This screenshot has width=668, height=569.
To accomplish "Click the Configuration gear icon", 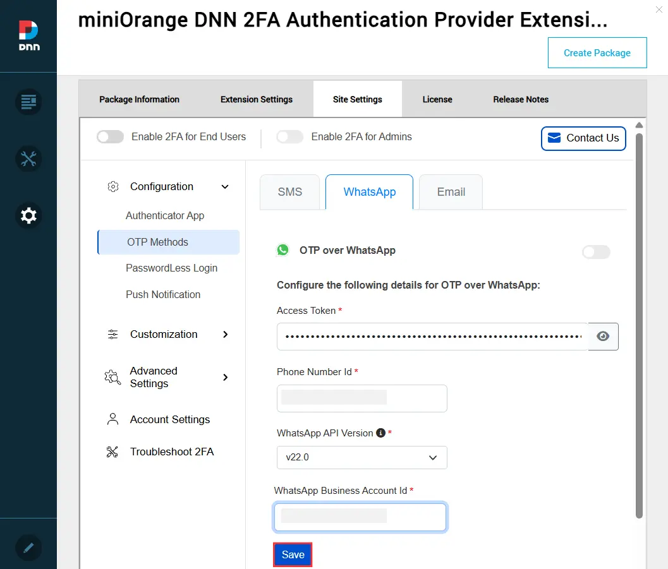I will pyautogui.click(x=113, y=186).
